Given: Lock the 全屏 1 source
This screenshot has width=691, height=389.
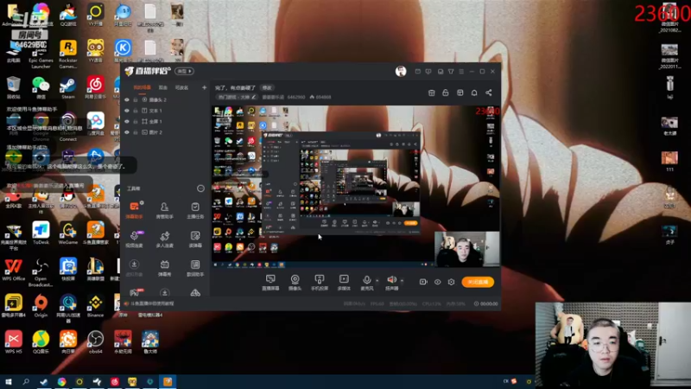Looking at the screenshot, I should tap(136, 121).
